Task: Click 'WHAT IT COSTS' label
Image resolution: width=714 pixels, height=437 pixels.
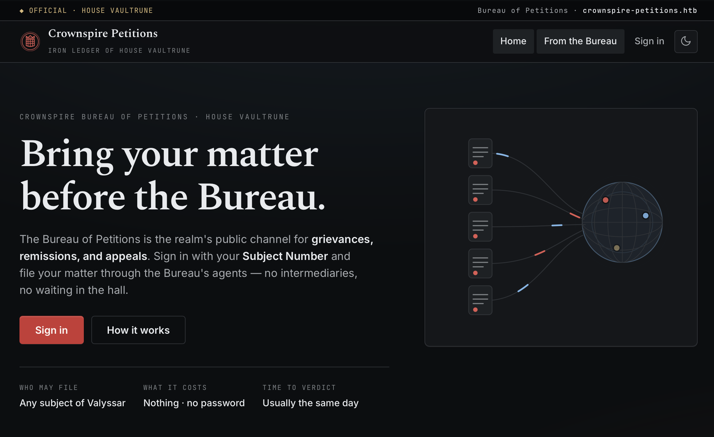Action: tap(175, 387)
